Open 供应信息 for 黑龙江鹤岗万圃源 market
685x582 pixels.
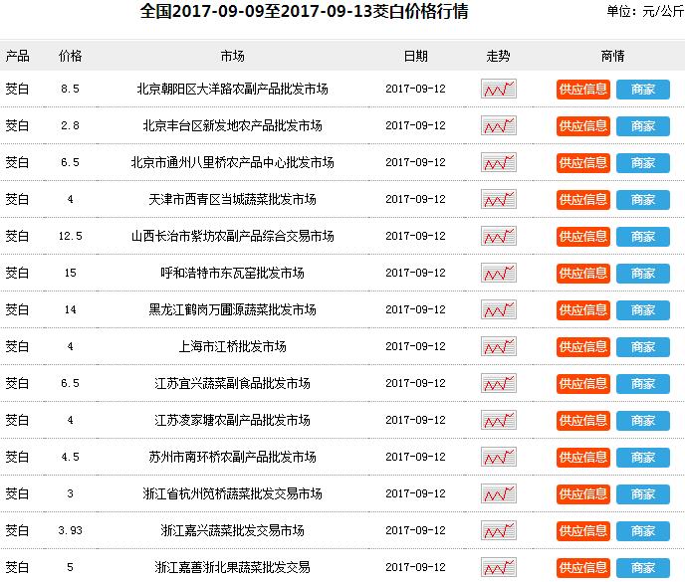582,310
